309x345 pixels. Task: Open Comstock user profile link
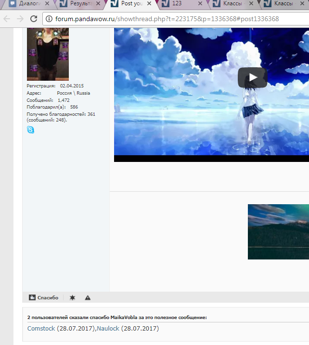pyautogui.click(x=41, y=329)
